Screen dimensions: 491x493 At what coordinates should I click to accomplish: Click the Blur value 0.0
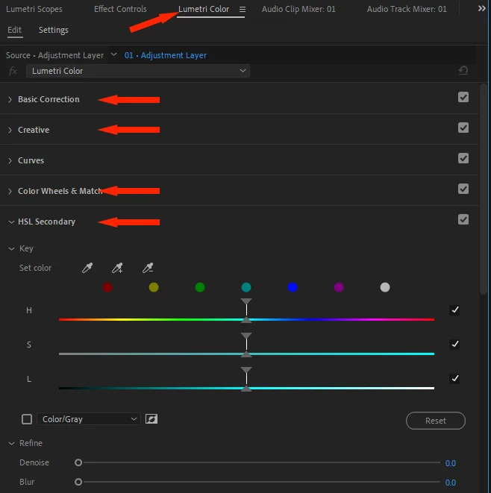(451, 483)
